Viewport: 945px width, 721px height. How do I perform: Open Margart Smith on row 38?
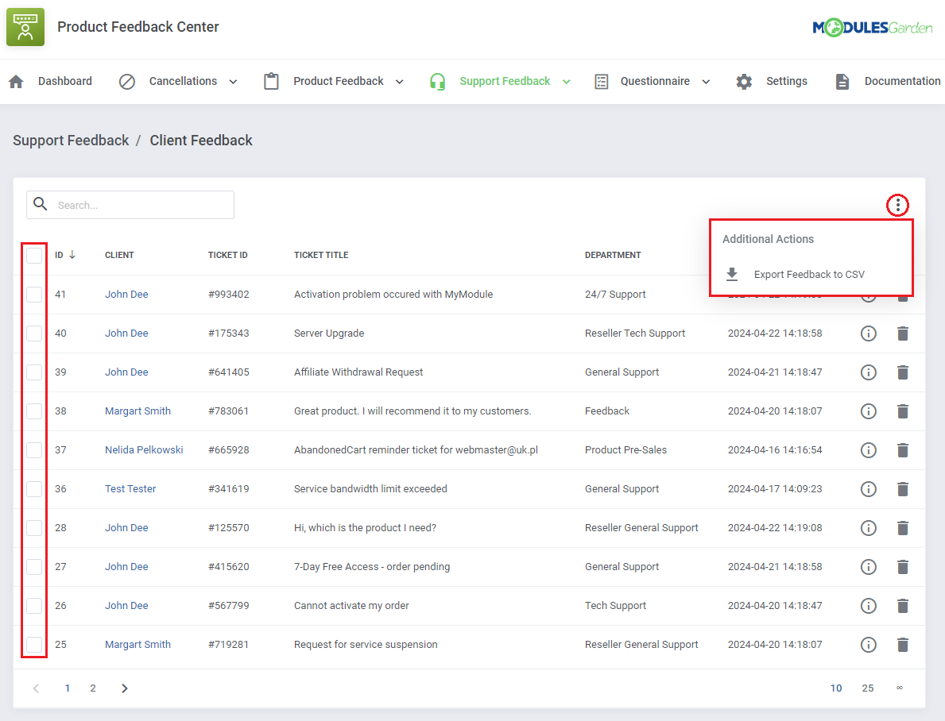point(137,411)
